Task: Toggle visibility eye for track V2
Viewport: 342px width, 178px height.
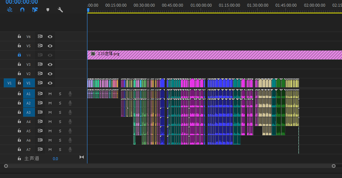Action: point(50,74)
